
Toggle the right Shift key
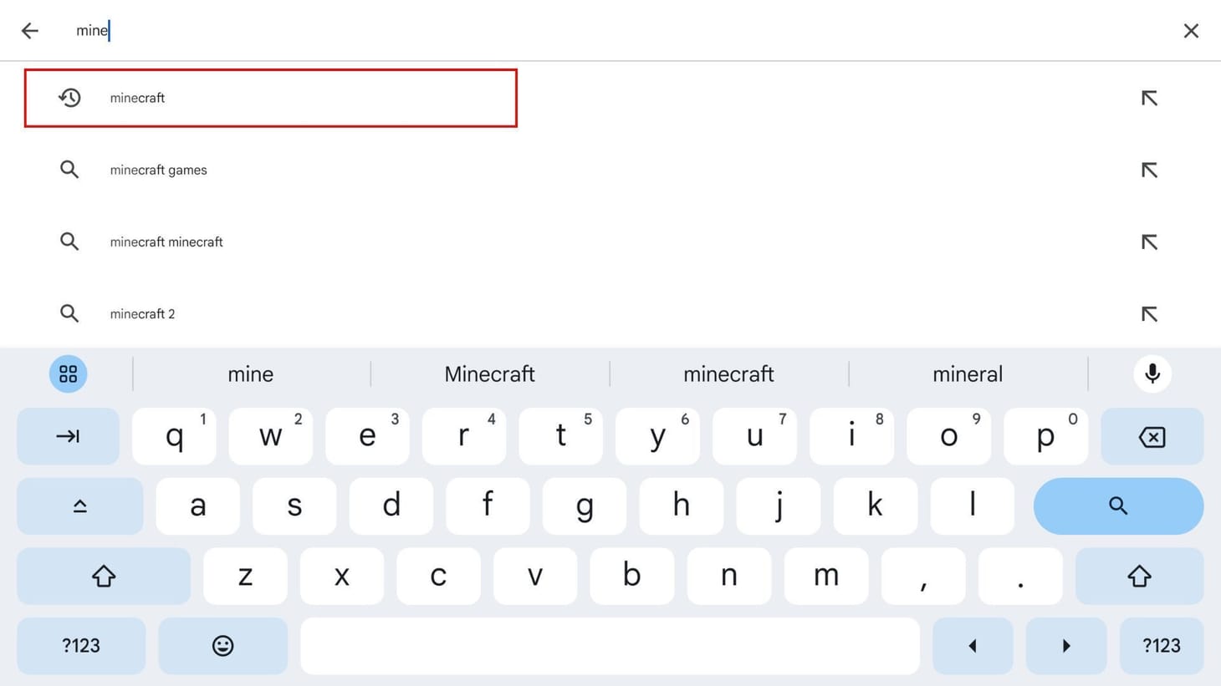(x=1139, y=576)
